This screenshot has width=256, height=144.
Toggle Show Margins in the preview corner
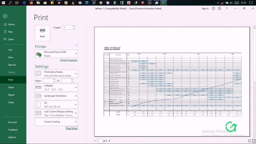click(x=250, y=141)
